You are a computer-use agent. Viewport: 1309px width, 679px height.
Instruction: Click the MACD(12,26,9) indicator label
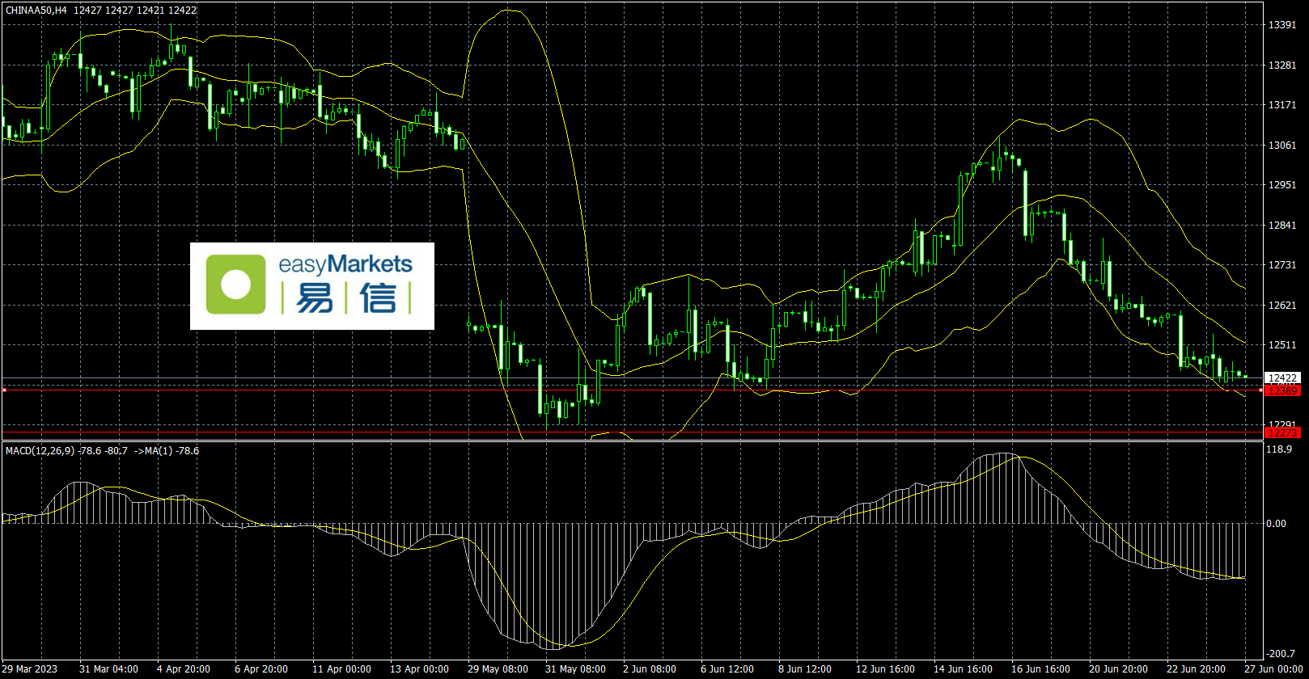click(40, 450)
